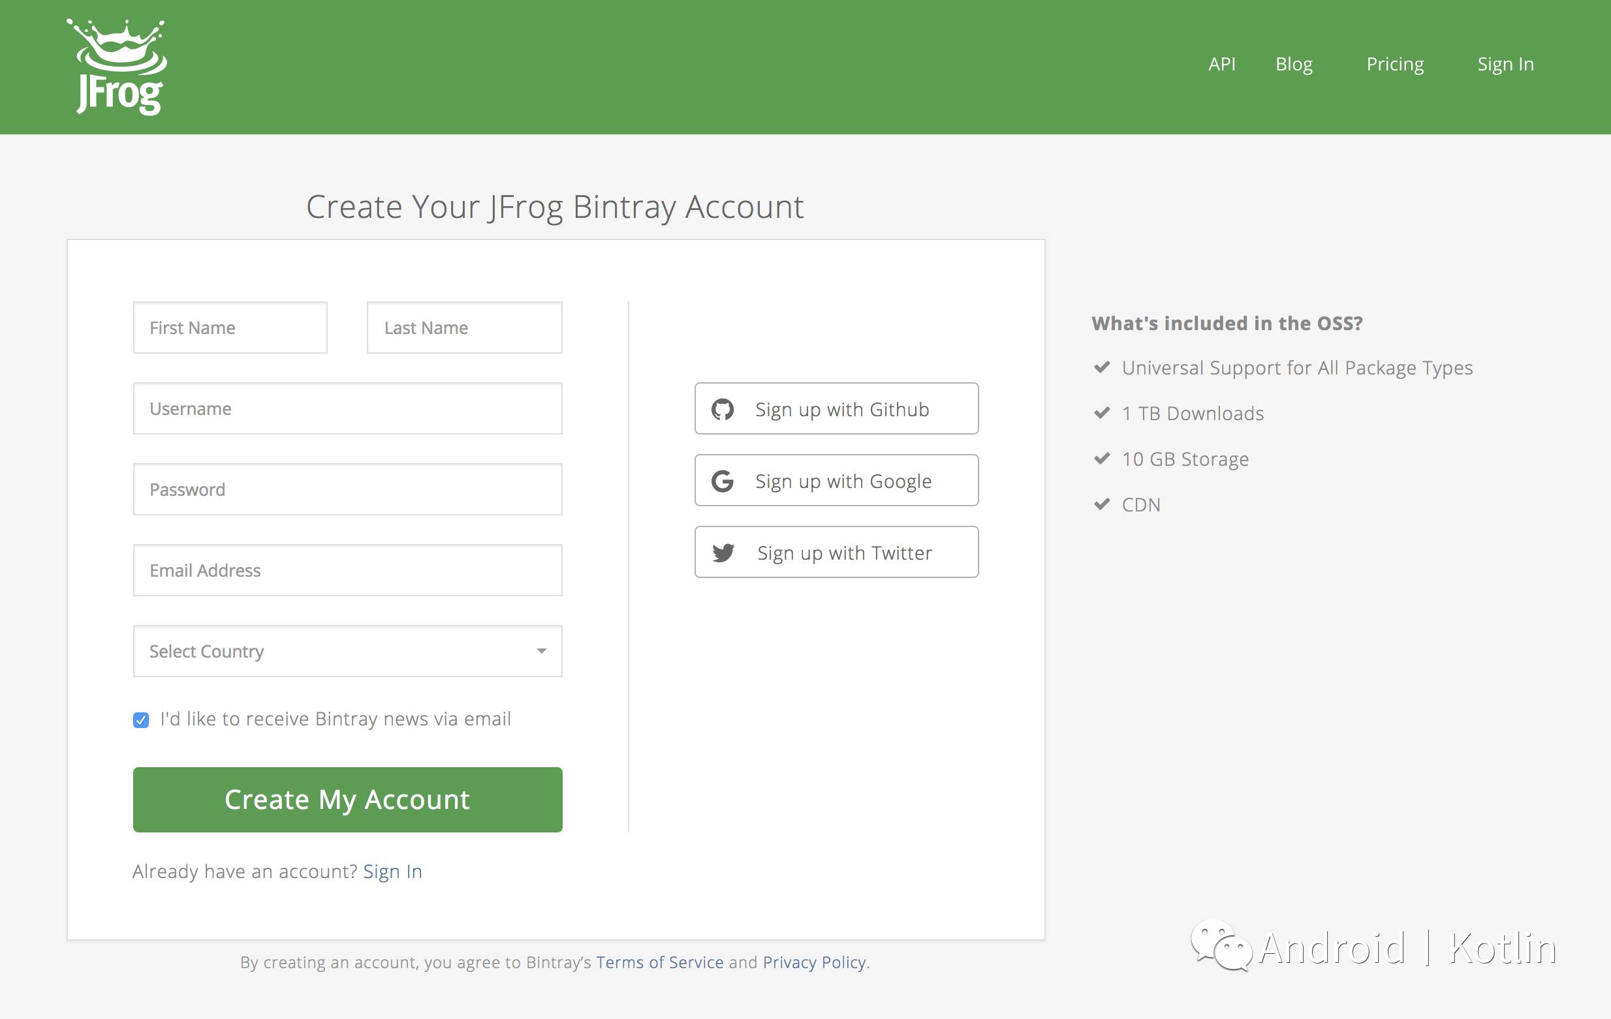Click the Select Country dropdown arrow
This screenshot has width=1611, height=1019.
click(x=541, y=651)
